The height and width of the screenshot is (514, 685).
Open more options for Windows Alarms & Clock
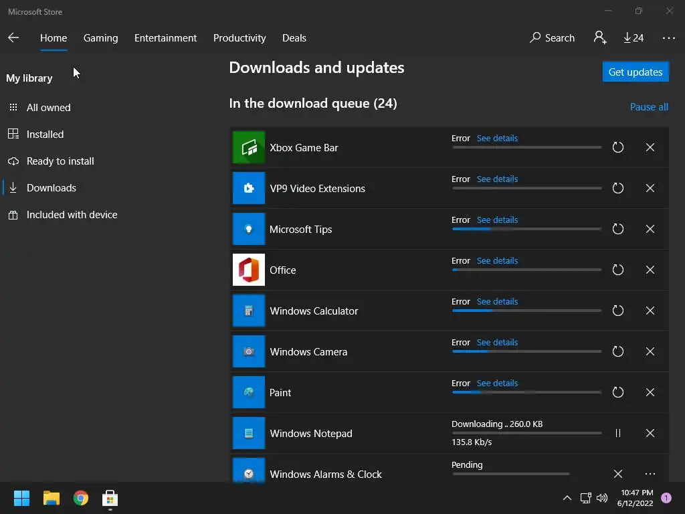(x=650, y=474)
